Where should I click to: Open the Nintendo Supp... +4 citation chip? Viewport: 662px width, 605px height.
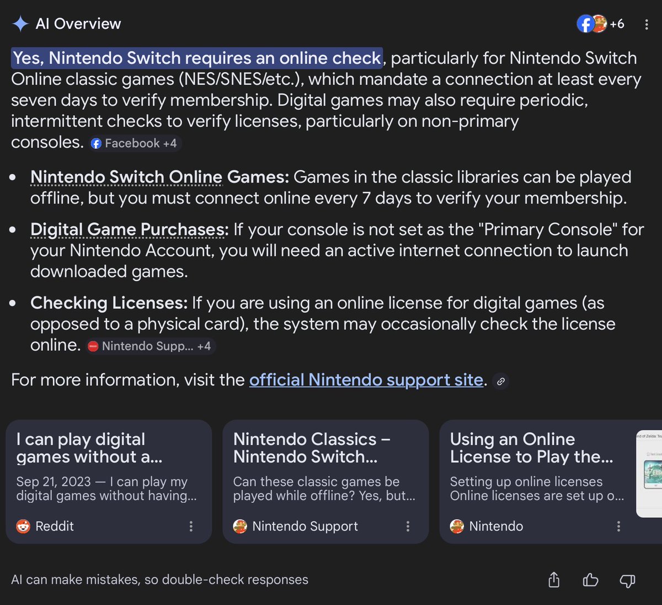pos(150,346)
